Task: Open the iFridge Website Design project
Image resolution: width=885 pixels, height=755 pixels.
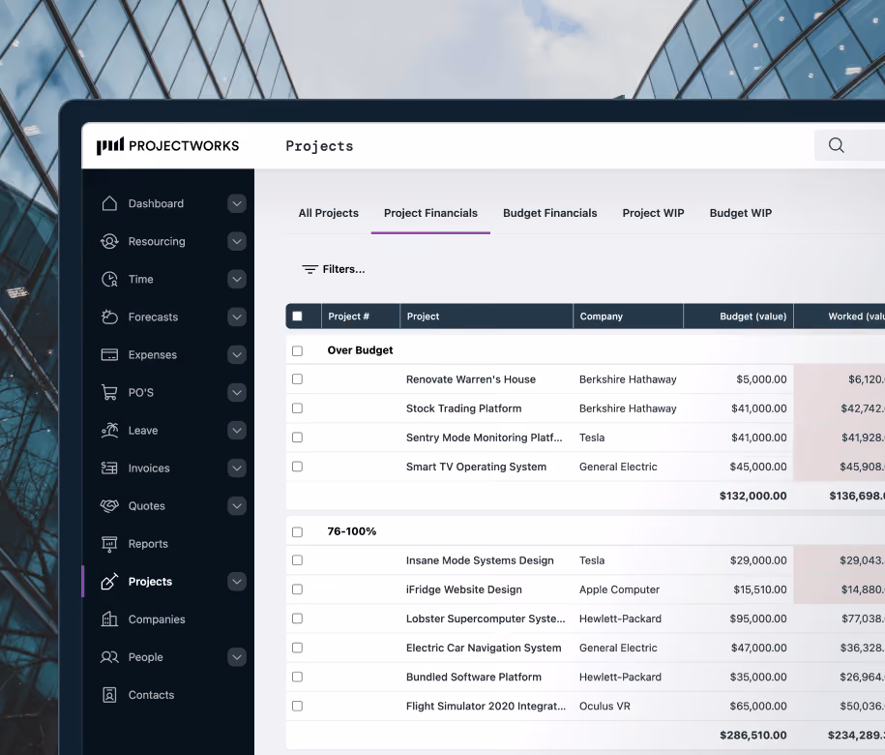Action: point(464,589)
